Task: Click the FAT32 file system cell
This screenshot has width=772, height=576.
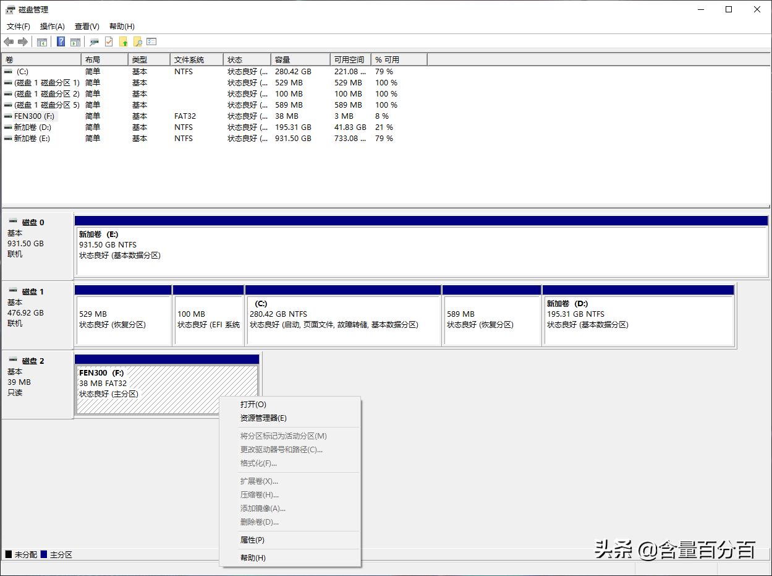Action: 185,116
